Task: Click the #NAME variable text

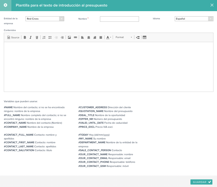Action: tap(8, 107)
